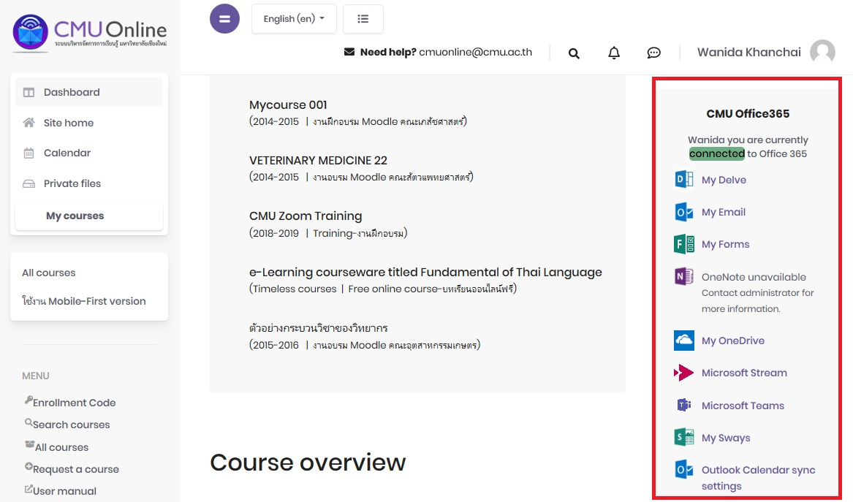853x502 pixels.
Task: Open the My Forms link
Action: 725,245
